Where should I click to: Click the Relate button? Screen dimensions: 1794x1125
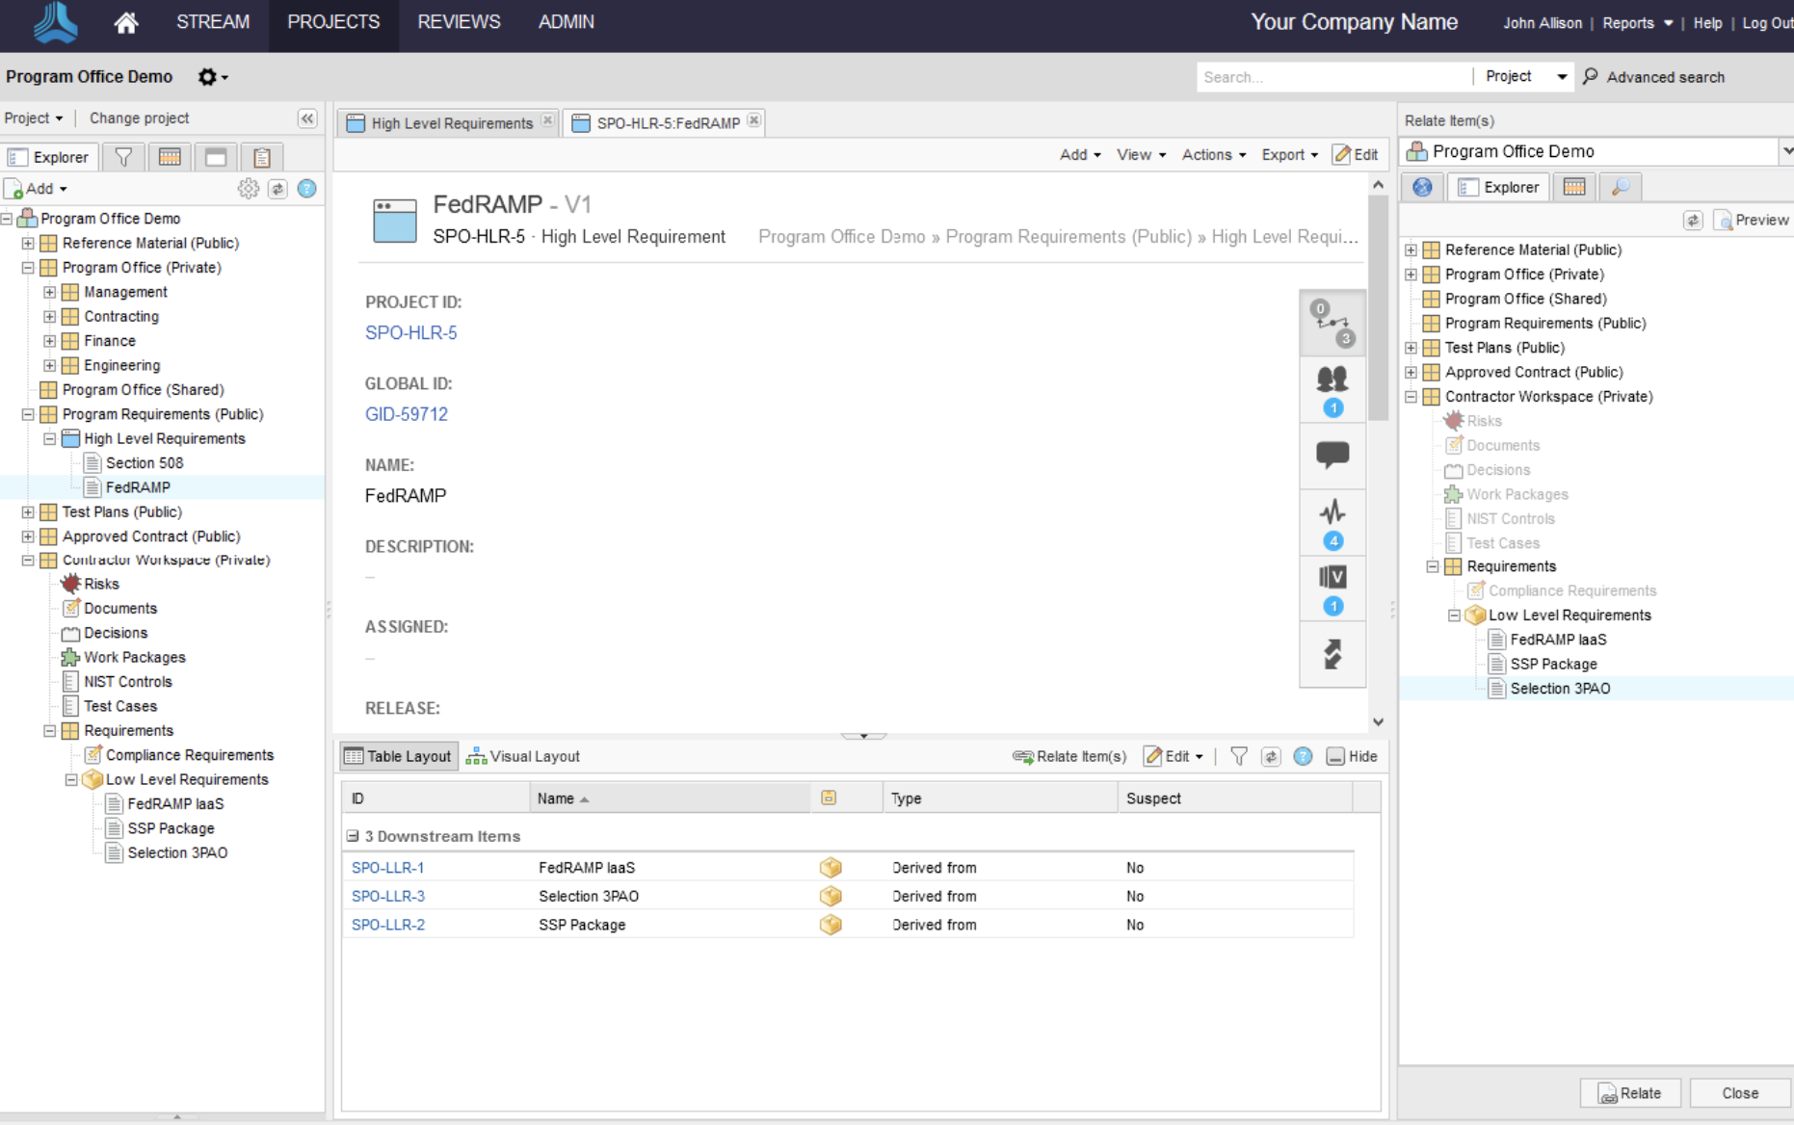tap(1630, 1093)
